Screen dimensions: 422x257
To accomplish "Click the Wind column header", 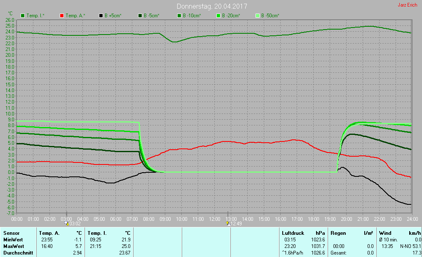I will point(385,233).
